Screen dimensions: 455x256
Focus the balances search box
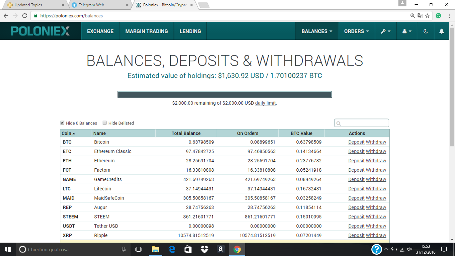[362, 123]
